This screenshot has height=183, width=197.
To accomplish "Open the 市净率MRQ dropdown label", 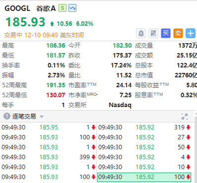I will 83,95.
